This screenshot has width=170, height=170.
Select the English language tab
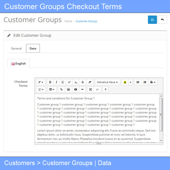tap(18, 64)
